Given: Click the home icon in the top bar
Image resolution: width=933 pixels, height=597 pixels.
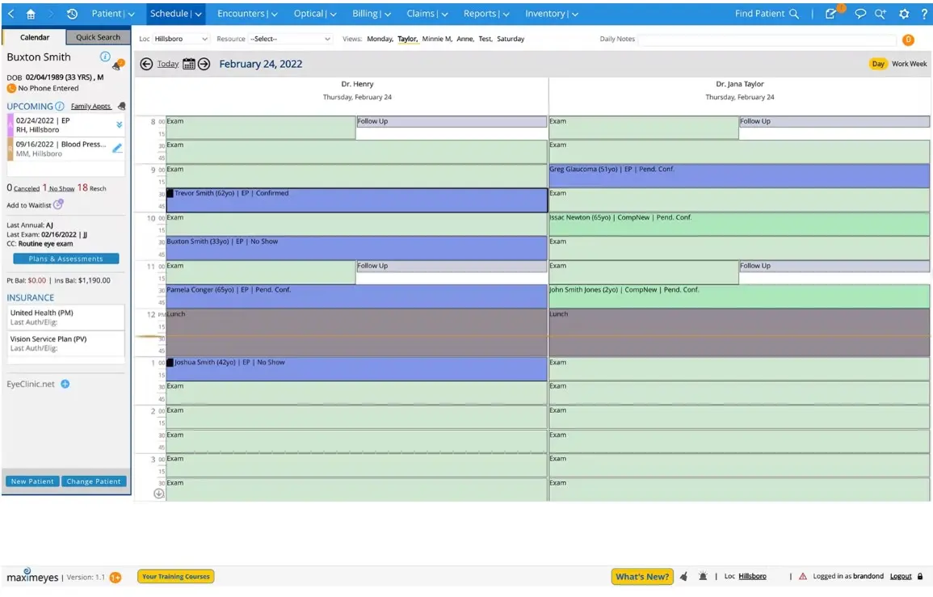Looking at the screenshot, I should tap(30, 13).
